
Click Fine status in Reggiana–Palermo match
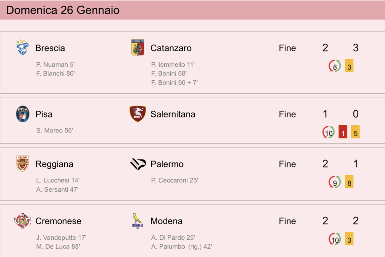(287, 164)
